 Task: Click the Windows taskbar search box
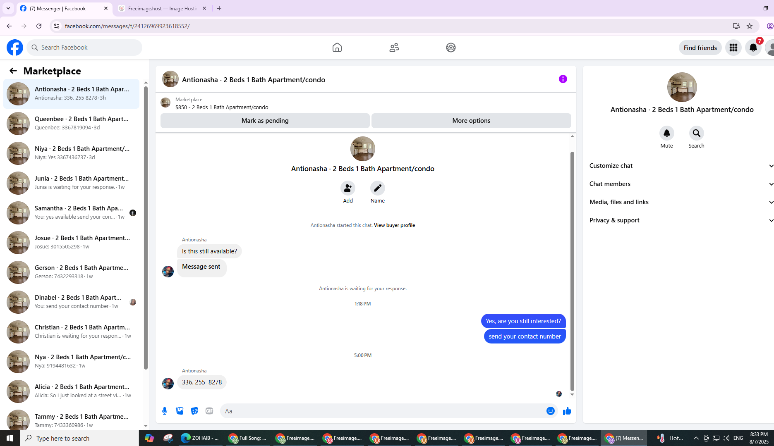pyautogui.click(x=79, y=438)
